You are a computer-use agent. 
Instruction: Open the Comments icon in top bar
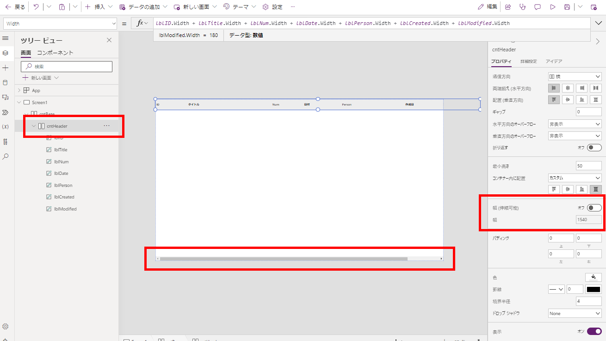coord(538,6)
